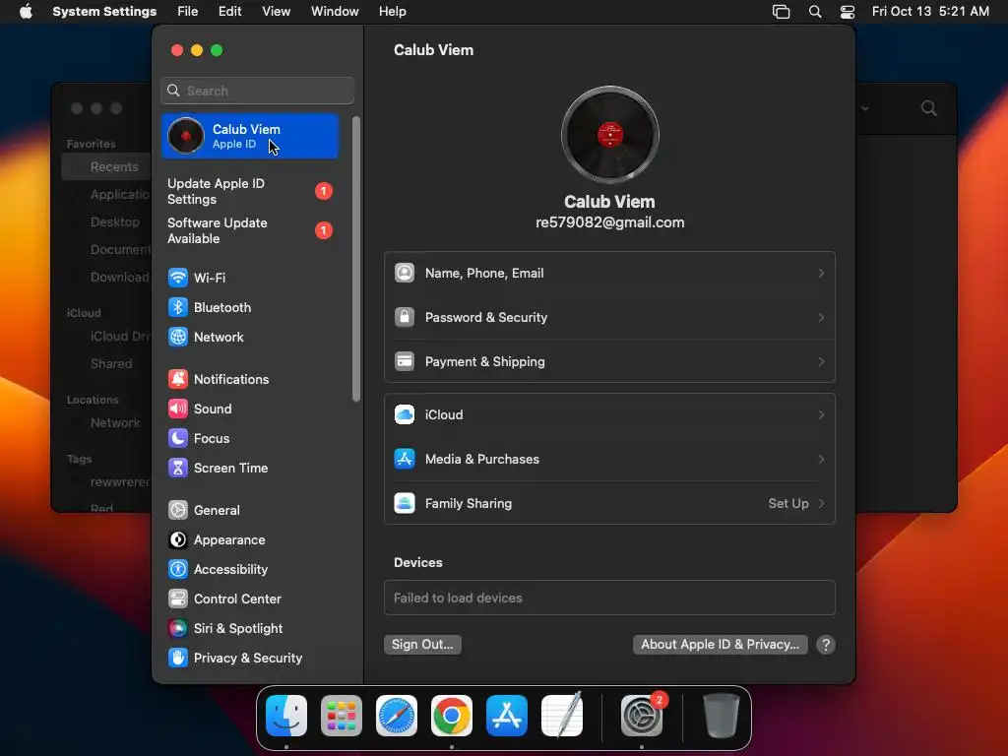Open Update Apple ID Settings notice

click(249, 192)
